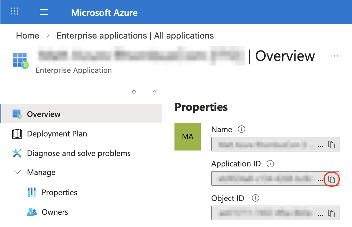Click the Owners people icon
Viewport: 352px width, 227px height.
(32, 212)
